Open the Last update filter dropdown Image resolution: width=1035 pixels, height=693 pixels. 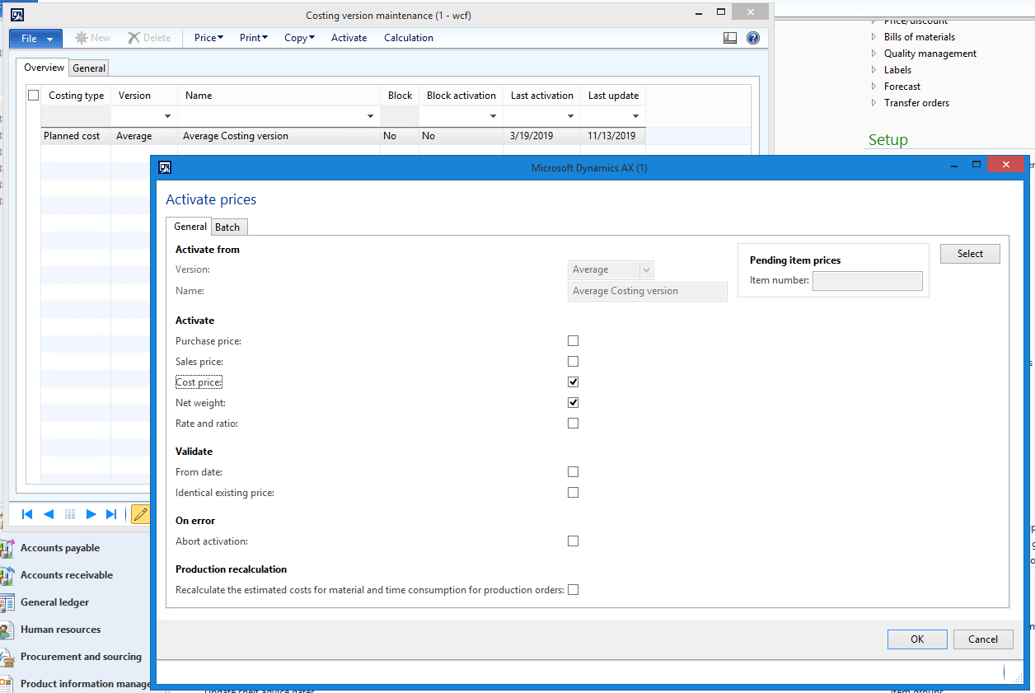635,116
